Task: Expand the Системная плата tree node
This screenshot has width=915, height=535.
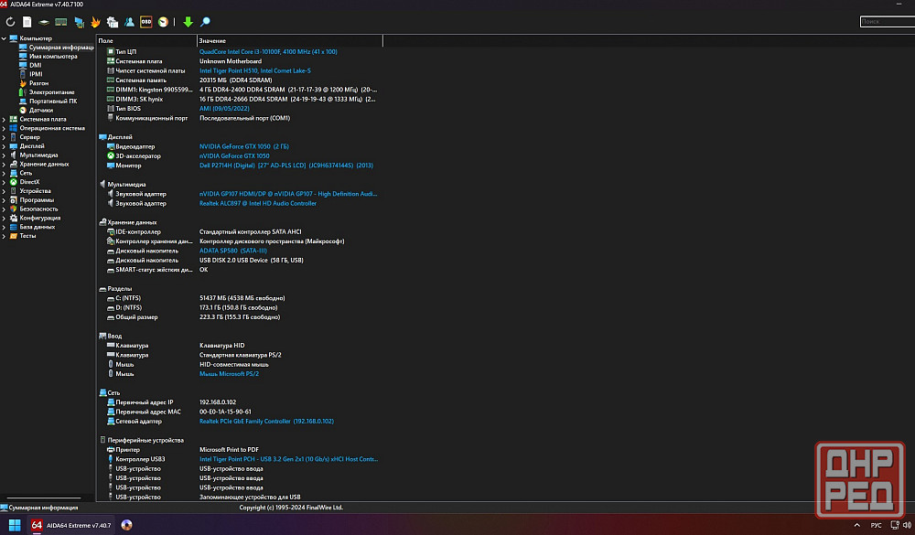Action: (x=4, y=119)
